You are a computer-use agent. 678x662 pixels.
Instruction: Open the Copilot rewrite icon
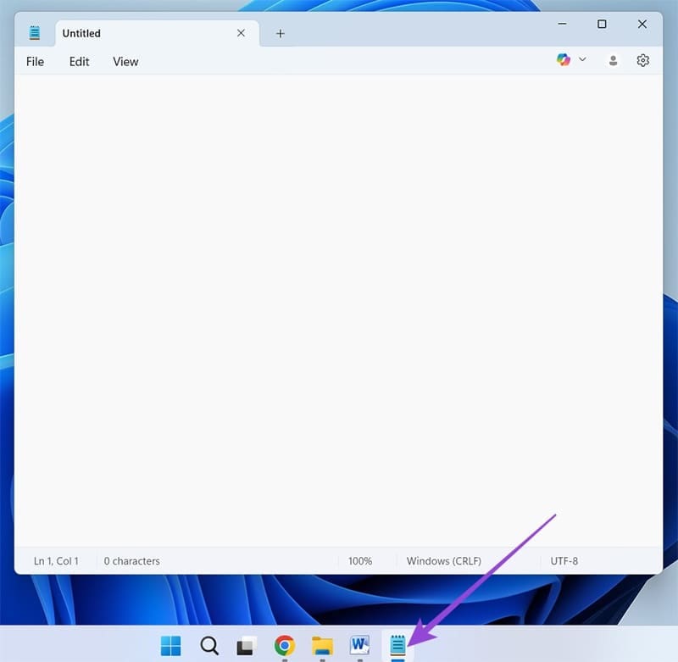[564, 60]
